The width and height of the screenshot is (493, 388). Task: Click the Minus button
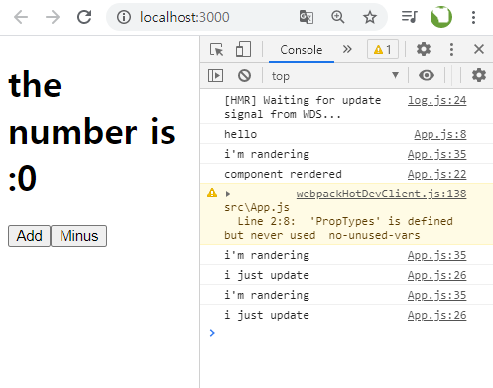tap(79, 236)
